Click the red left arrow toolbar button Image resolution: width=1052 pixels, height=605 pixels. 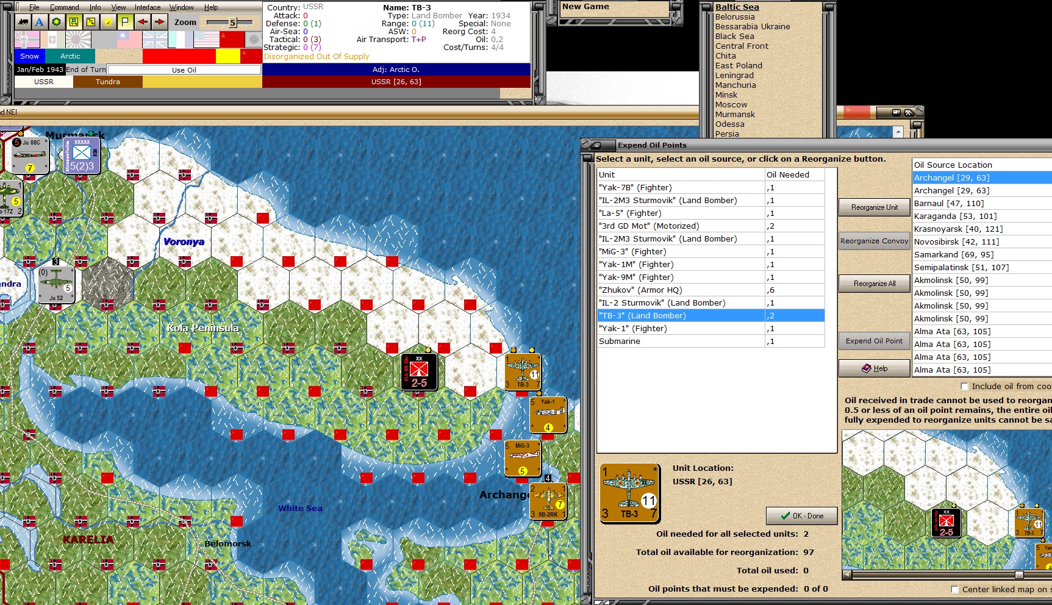(x=142, y=22)
